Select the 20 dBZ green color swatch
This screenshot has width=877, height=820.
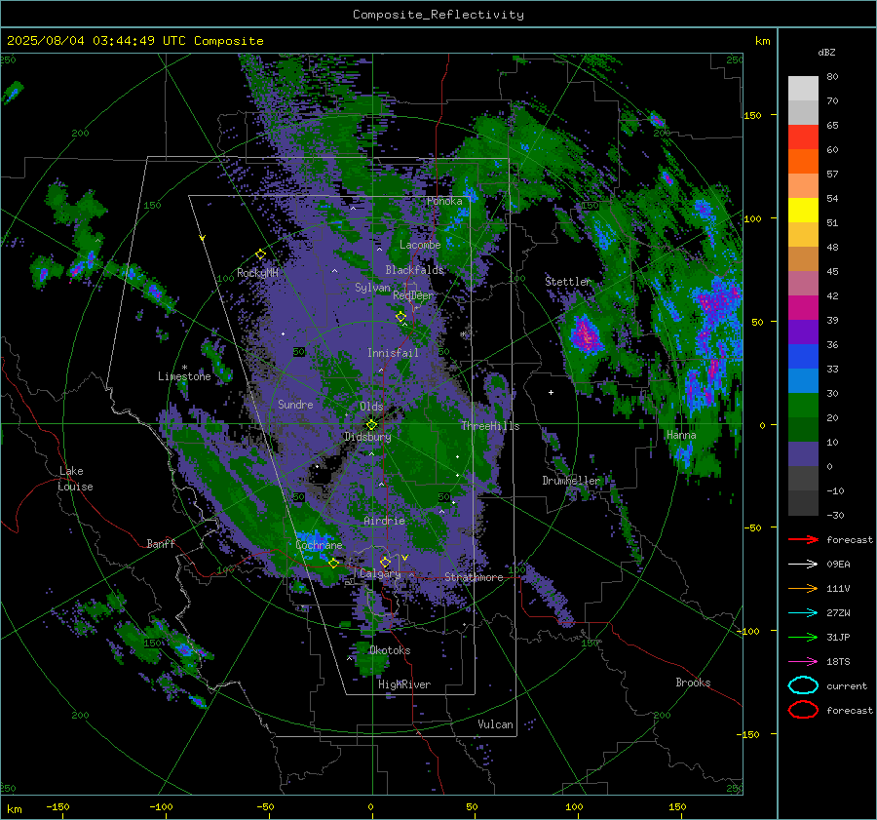[803, 406]
